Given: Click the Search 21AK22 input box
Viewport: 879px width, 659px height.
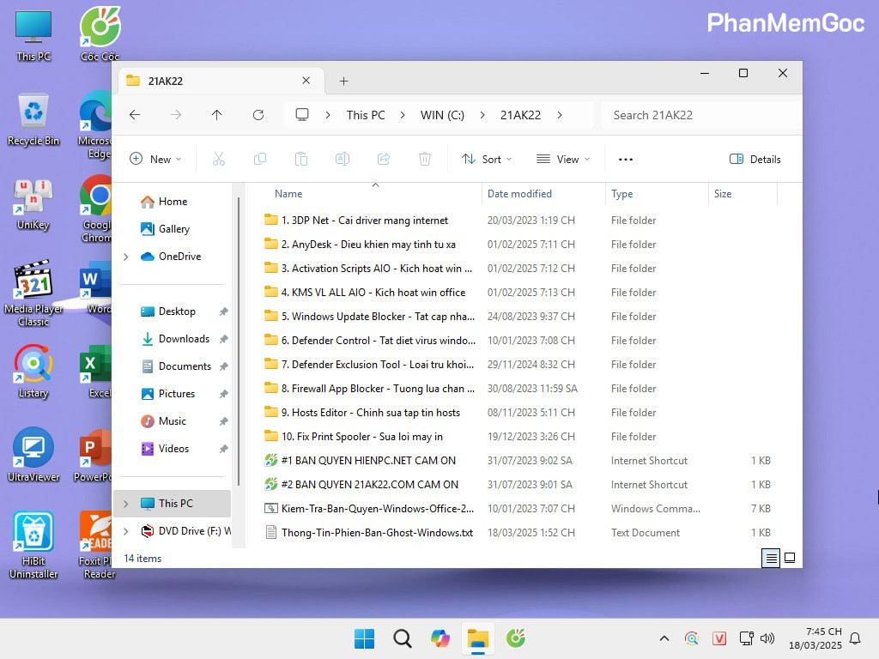Looking at the screenshot, I should [x=700, y=115].
